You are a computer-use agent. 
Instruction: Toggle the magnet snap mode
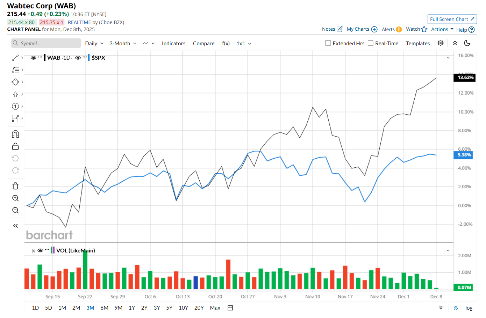[15, 134]
